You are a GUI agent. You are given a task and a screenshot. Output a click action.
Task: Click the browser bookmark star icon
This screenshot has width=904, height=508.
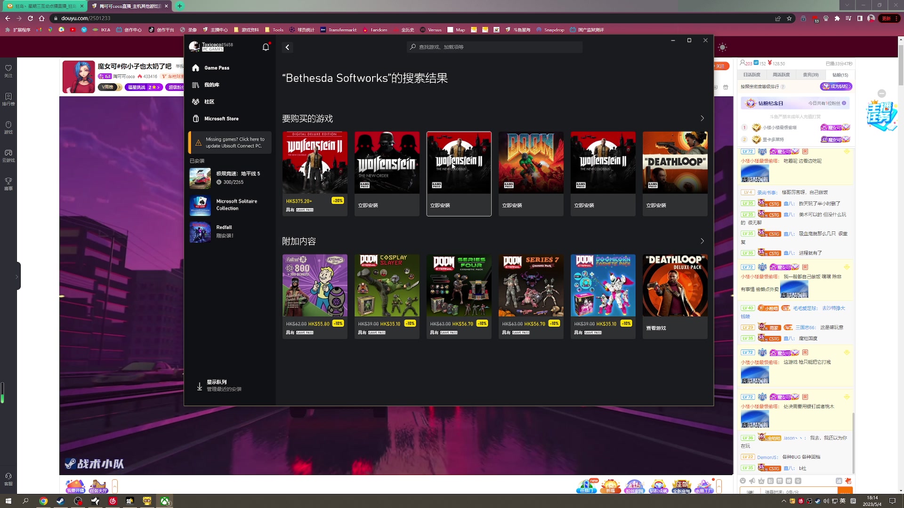[x=789, y=18]
